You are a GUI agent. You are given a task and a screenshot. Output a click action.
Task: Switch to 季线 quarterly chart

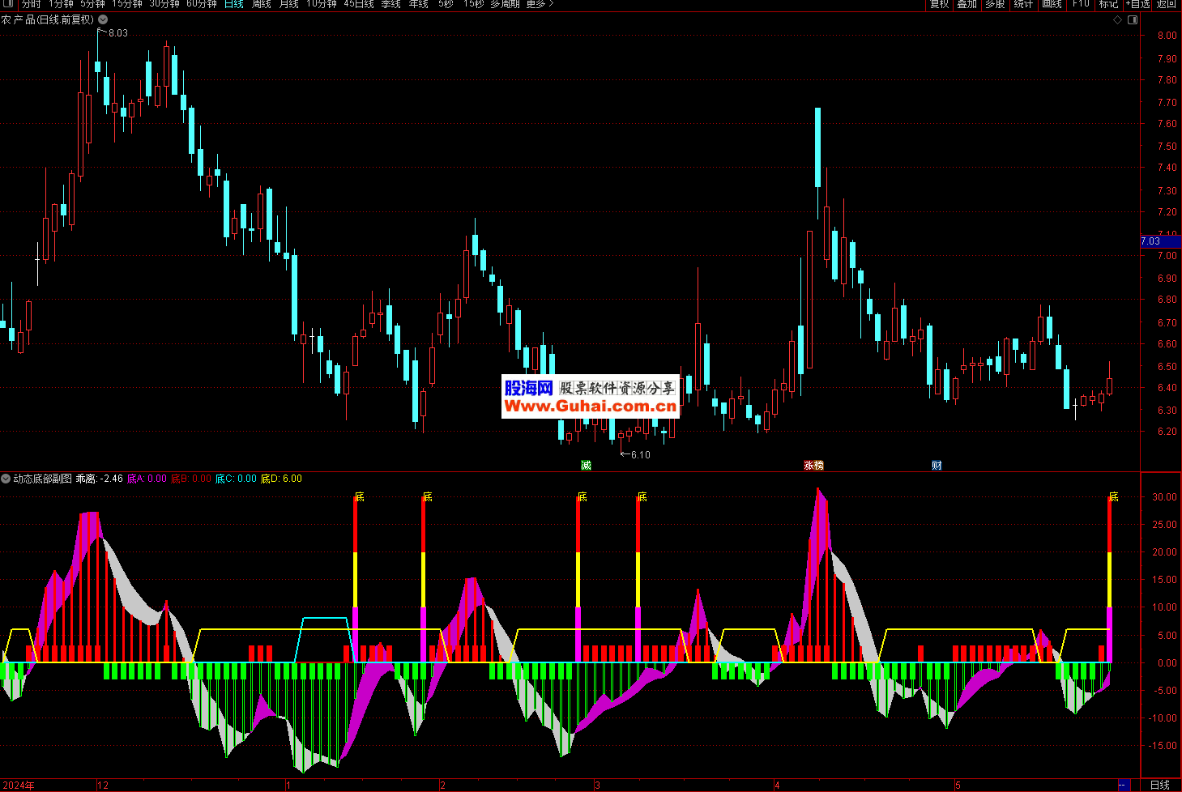point(390,4)
